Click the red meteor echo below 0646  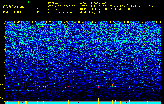tap(98, 87)
